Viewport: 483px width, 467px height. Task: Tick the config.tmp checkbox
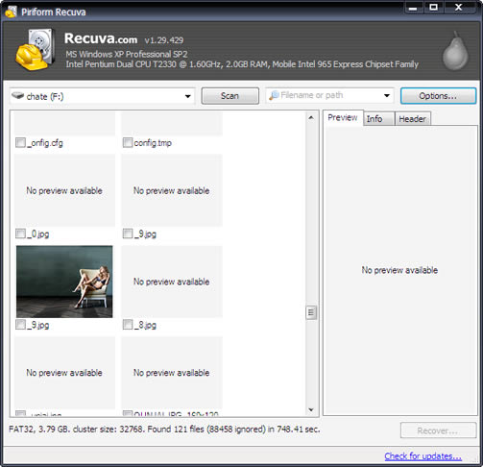coord(128,142)
